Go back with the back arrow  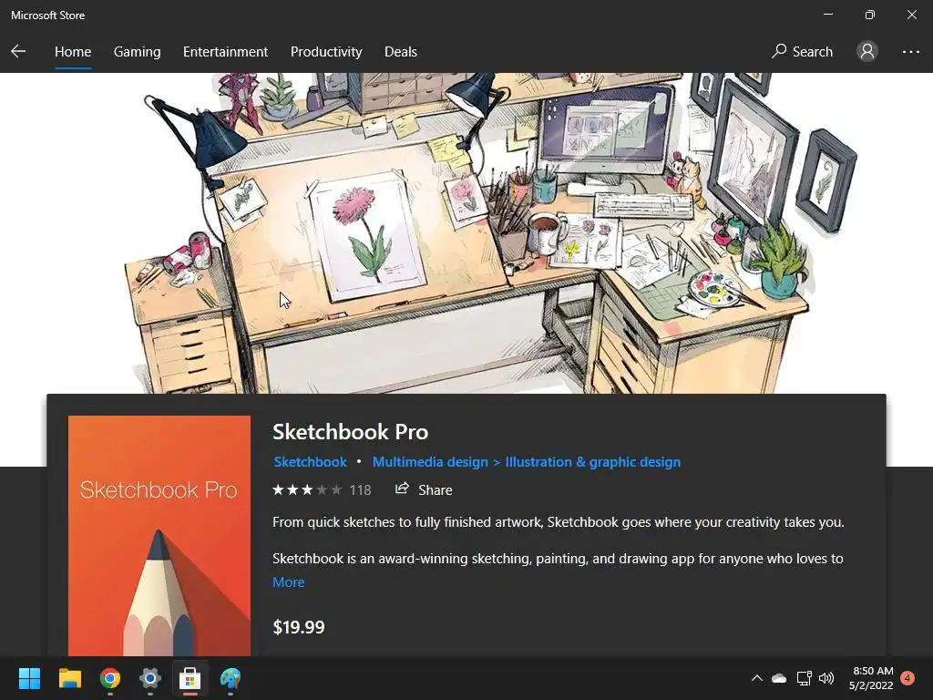point(18,52)
